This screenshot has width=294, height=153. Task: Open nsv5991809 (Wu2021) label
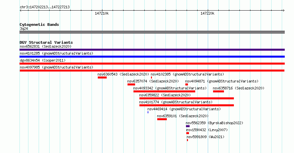pyautogui.click(x=205, y=137)
